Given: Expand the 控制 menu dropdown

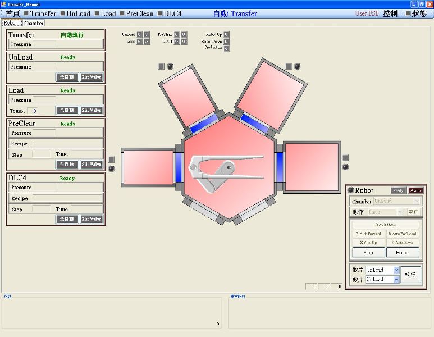Looking at the screenshot, I should pos(393,13).
